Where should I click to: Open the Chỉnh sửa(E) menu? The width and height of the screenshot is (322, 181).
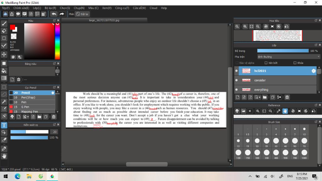click(x=21, y=8)
